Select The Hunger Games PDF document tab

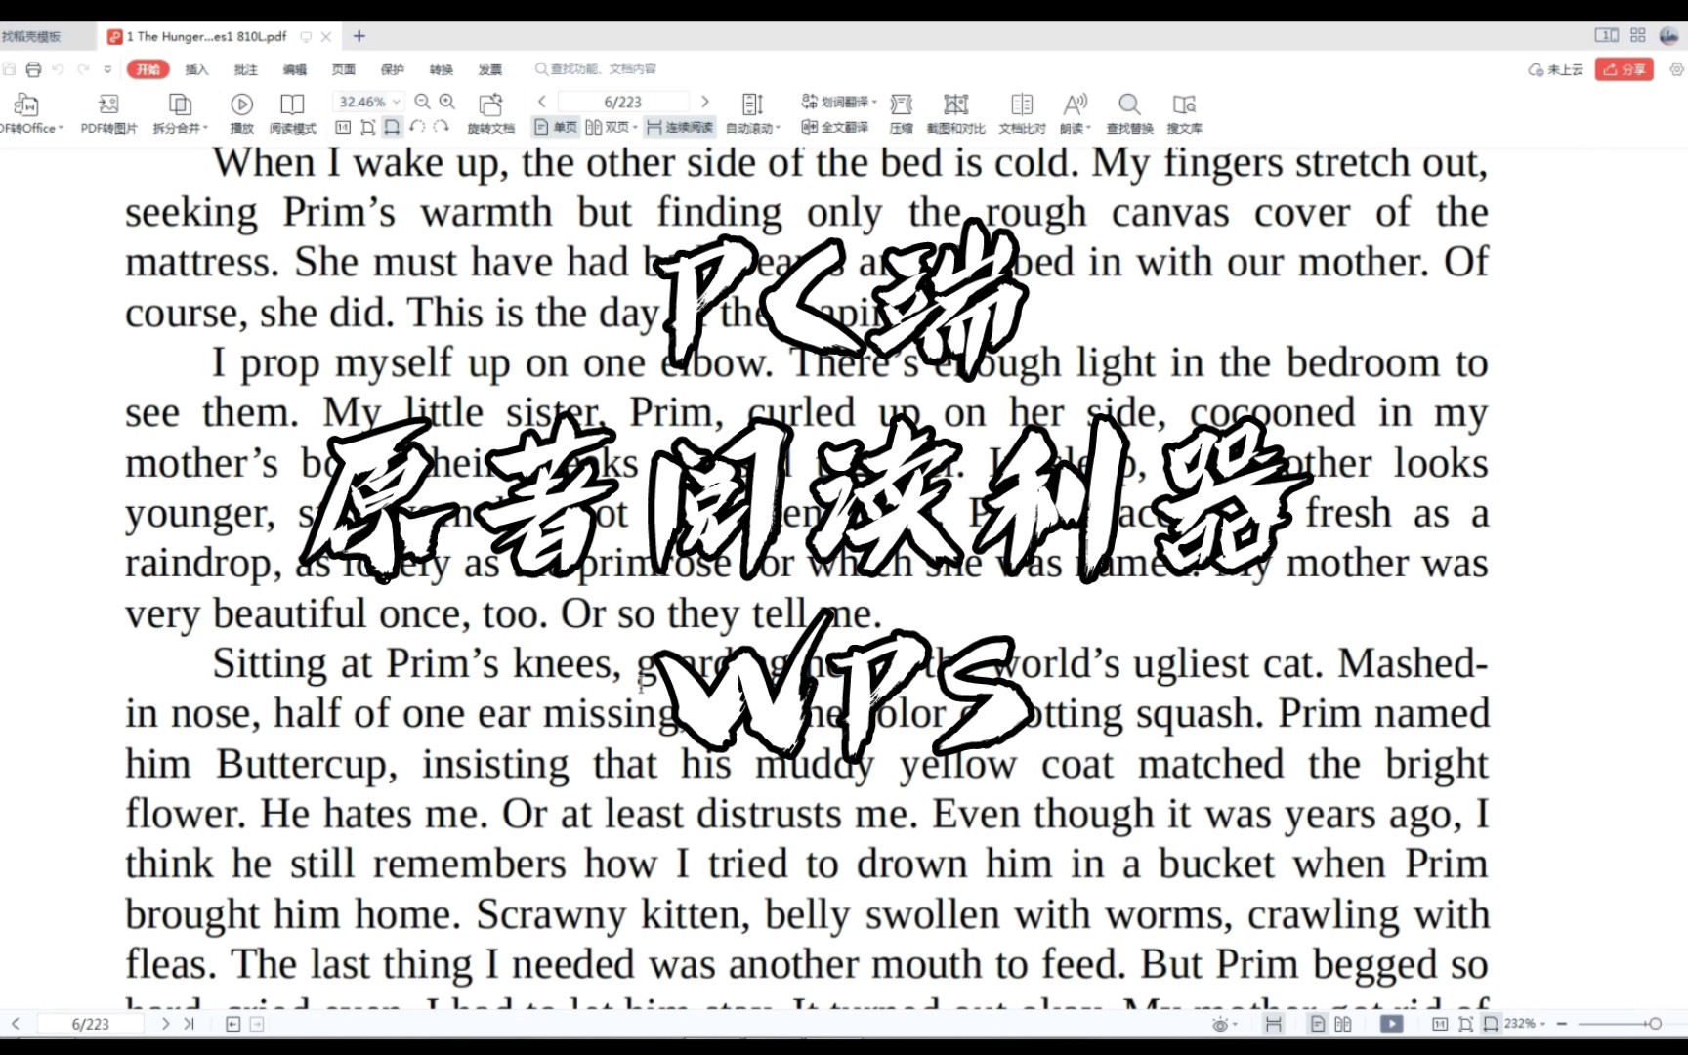[207, 36]
